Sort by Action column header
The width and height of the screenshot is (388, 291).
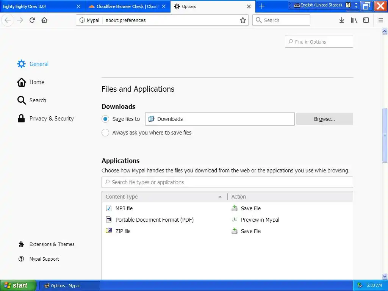[x=290, y=197]
